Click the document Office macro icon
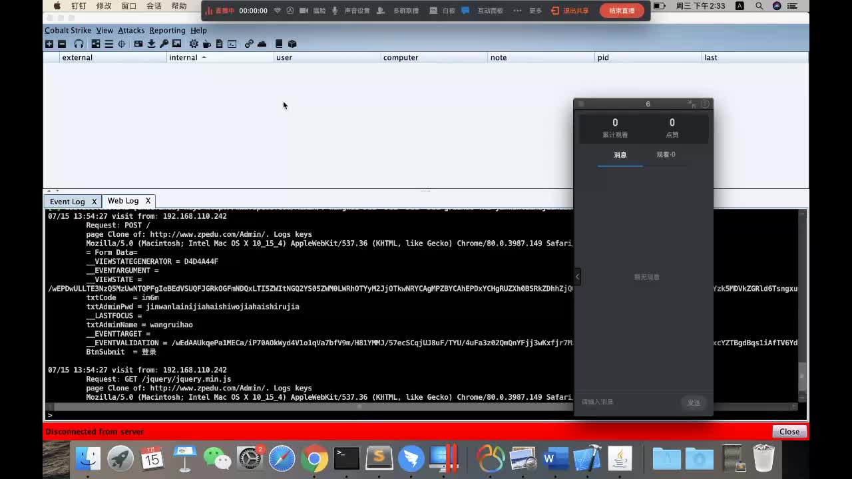The image size is (852, 479). tap(219, 44)
